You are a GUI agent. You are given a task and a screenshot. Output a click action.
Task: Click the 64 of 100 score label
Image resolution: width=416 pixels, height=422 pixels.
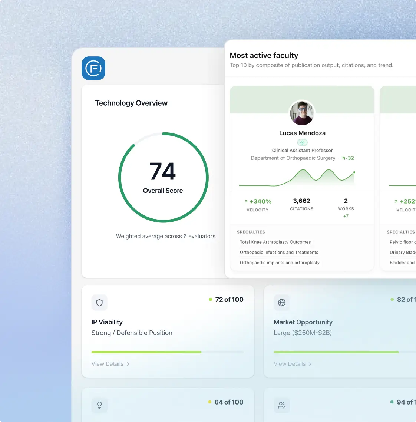[229, 402]
